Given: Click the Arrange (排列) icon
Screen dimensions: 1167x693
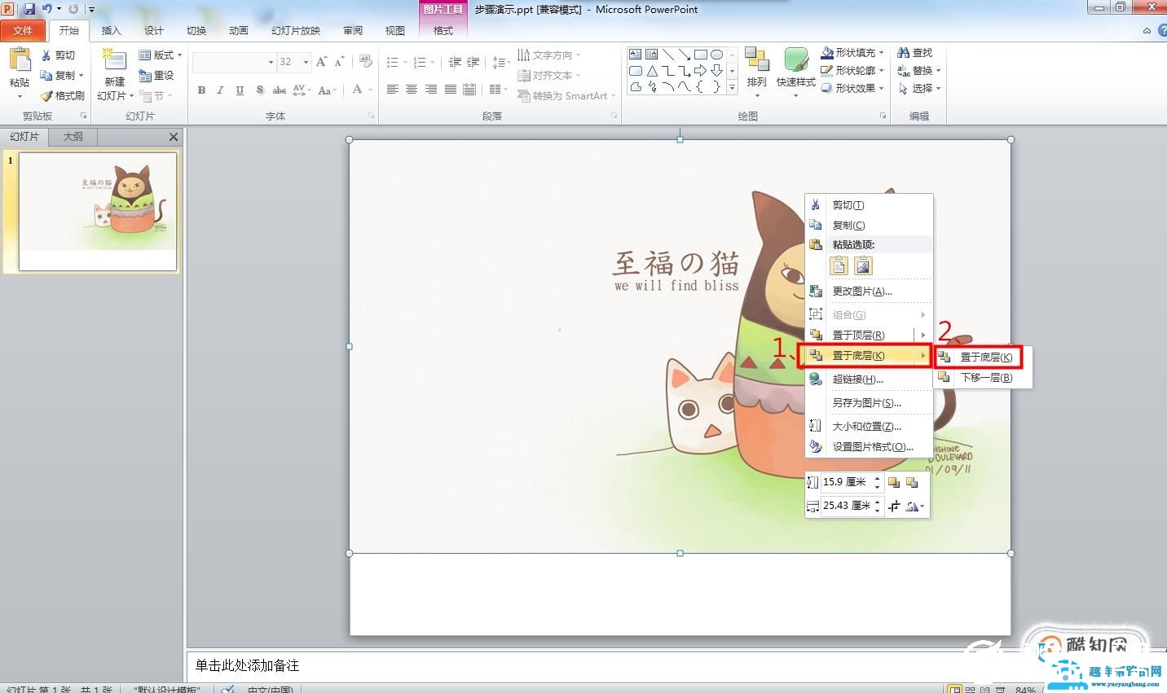Looking at the screenshot, I should coord(756,61).
